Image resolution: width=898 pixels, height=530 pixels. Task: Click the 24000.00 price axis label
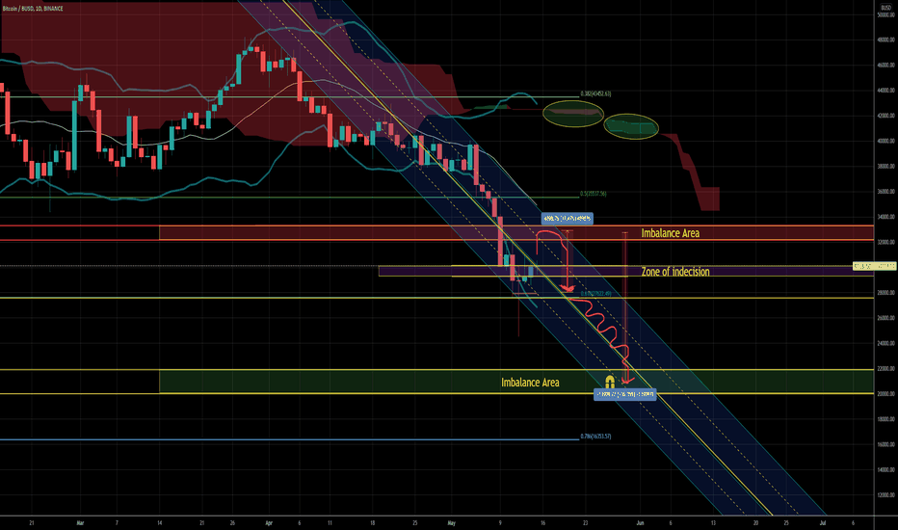click(x=885, y=343)
